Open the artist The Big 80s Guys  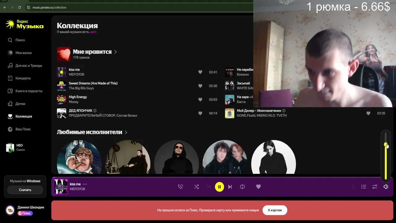81,88
